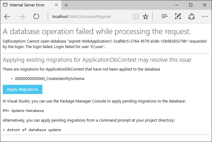Select the Internal Server Error tab
Image resolution: width=212 pixels, height=142 pixels.
[x=27, y=5]
